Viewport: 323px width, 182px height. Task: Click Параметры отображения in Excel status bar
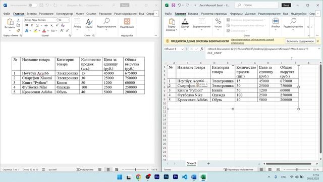238,170
